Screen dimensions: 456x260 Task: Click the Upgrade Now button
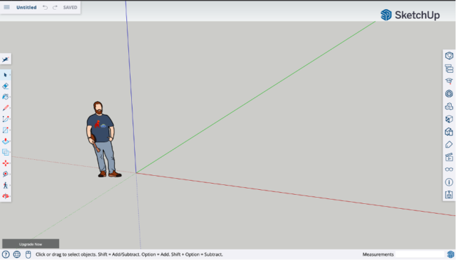click(x=31, y=244)
